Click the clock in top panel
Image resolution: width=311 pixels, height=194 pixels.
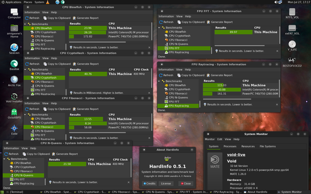pos(298,2)
